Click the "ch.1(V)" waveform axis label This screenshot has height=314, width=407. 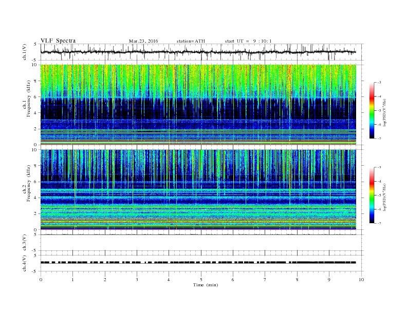point(25,52)
